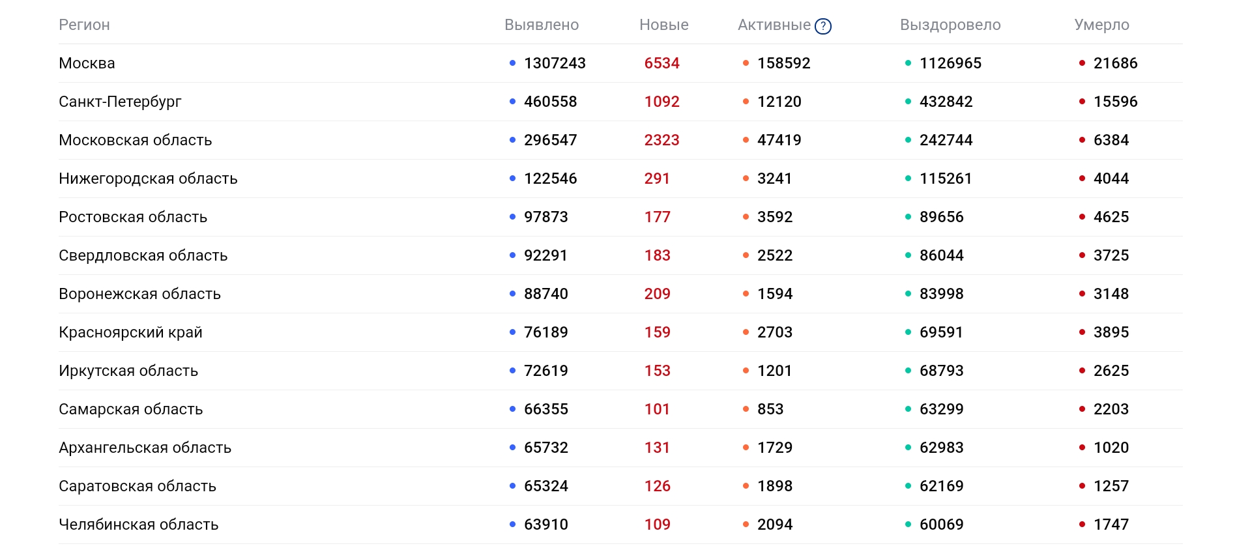Click Челябинская область region name

click(138, 524)
